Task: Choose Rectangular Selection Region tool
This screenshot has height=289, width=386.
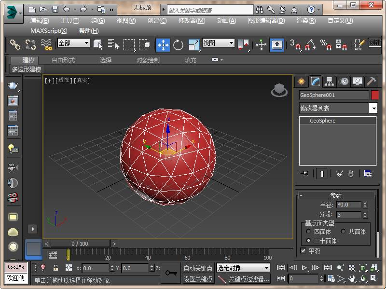Action: (x=129, y=44)
